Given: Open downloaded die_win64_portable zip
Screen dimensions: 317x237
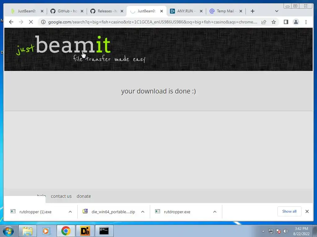Looking at the screenshot, I should [x=113, y=212].
